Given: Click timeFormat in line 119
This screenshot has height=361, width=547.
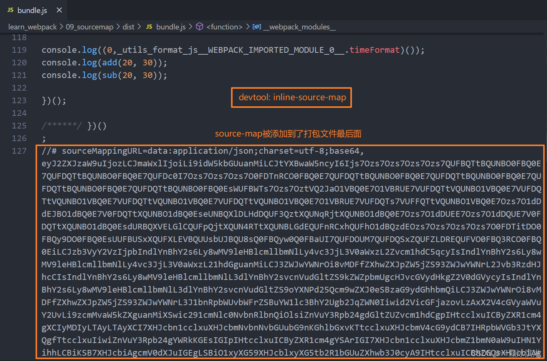Looking at the screenshot, I should (374, 50).
